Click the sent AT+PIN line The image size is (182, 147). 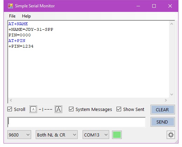click(x=17, y=41)
